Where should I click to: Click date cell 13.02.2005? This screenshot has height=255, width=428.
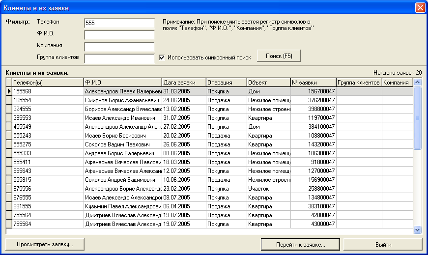pos(184,109)
